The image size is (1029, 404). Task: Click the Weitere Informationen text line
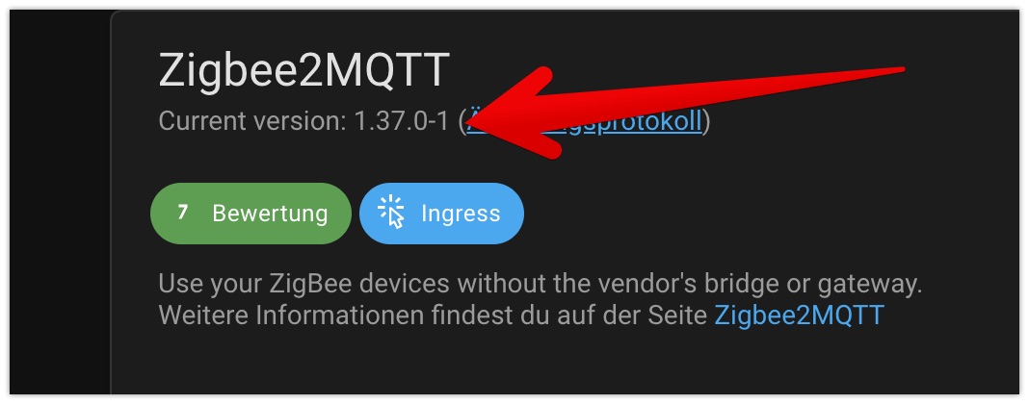coord(521,315)
